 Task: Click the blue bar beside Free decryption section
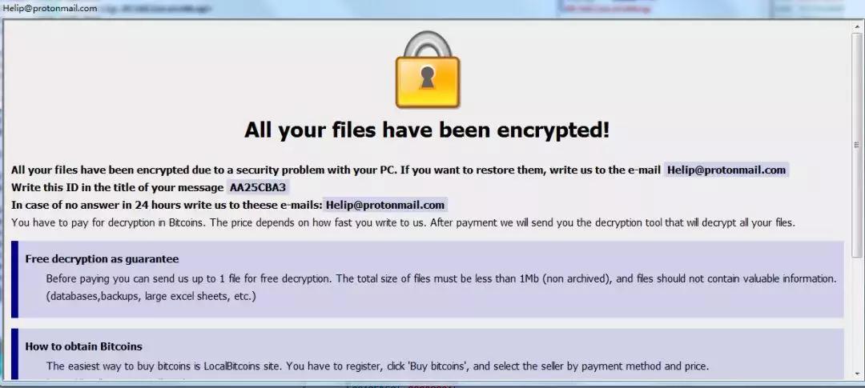(14, 279)
